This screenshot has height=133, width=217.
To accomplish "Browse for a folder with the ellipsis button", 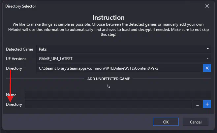I will coord(197,104).
